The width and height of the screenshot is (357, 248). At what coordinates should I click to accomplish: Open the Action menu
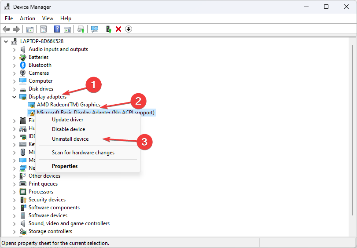(x=27, y=18)
